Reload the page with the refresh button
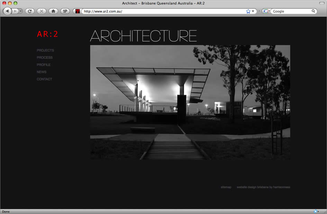327x214 pixels. (x=30, y=11)
